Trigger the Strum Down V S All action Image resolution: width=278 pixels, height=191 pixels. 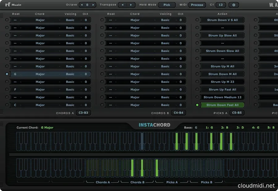pyautogui.click(x=222, y=20)
